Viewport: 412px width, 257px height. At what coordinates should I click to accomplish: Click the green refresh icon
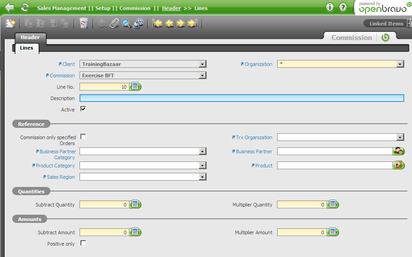click(25, 8)
